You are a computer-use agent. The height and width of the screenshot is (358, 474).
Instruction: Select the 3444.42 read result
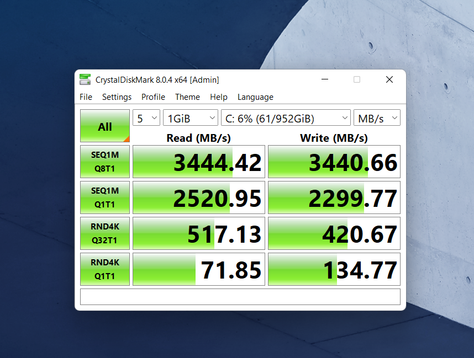[199, 162]
